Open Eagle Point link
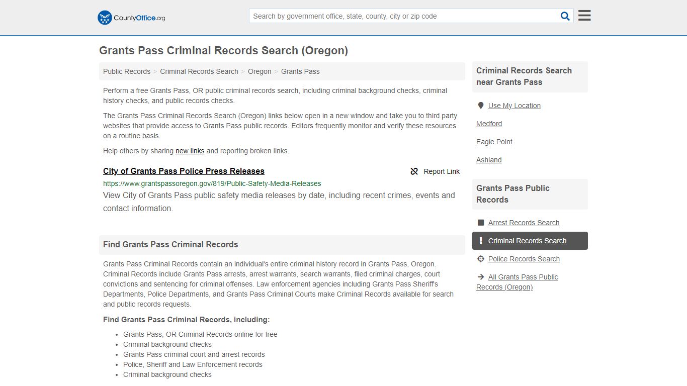 494,142
